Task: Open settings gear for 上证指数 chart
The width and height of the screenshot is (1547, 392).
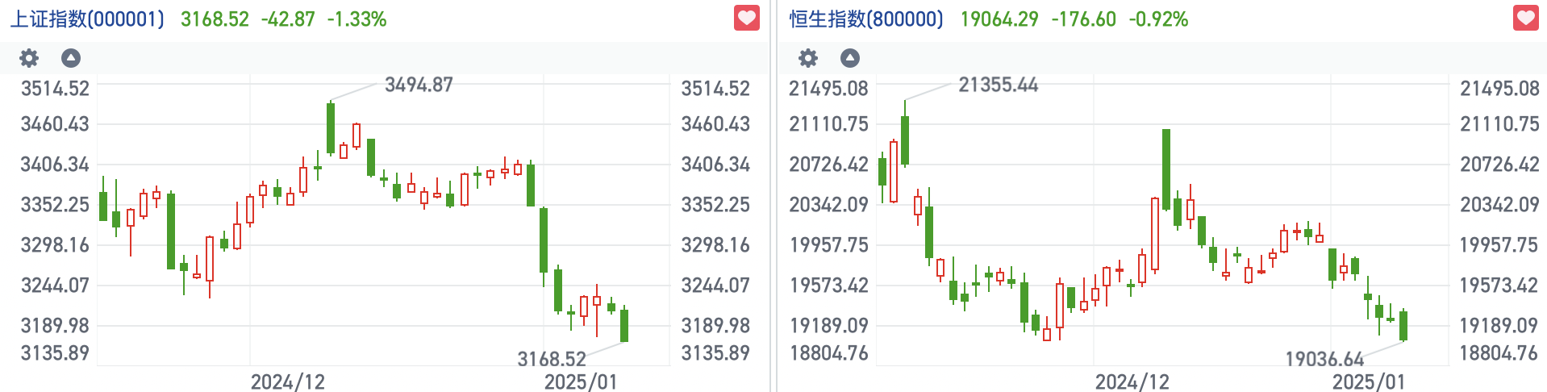Action: (x=29, y=58)
